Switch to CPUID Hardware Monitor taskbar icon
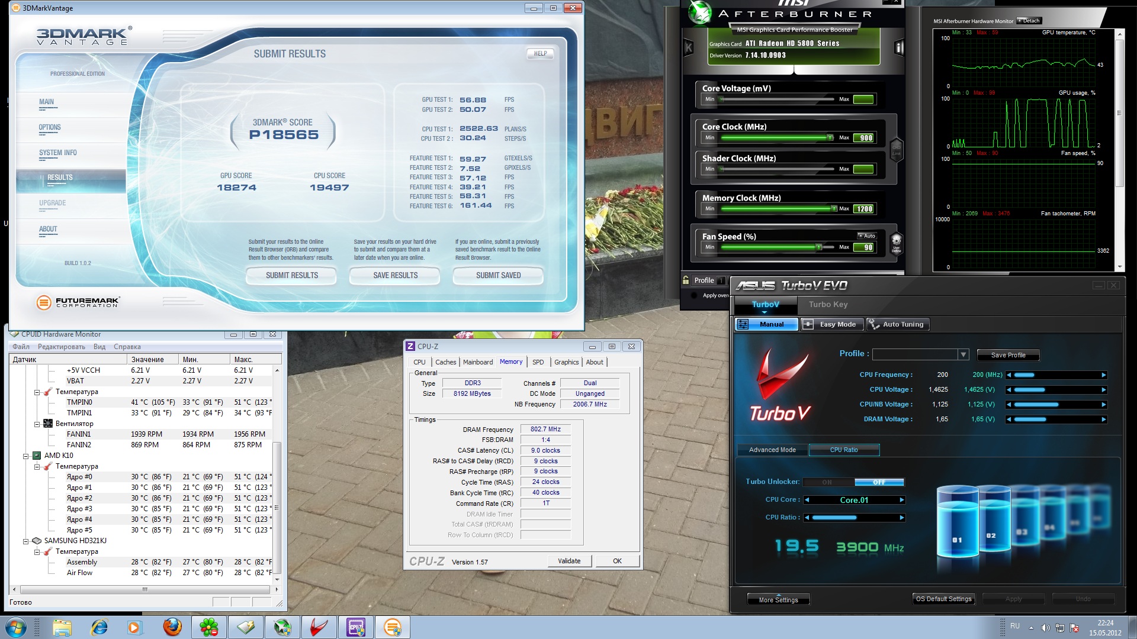Viewport: 1137px width, 639px height. coord(246,627)
